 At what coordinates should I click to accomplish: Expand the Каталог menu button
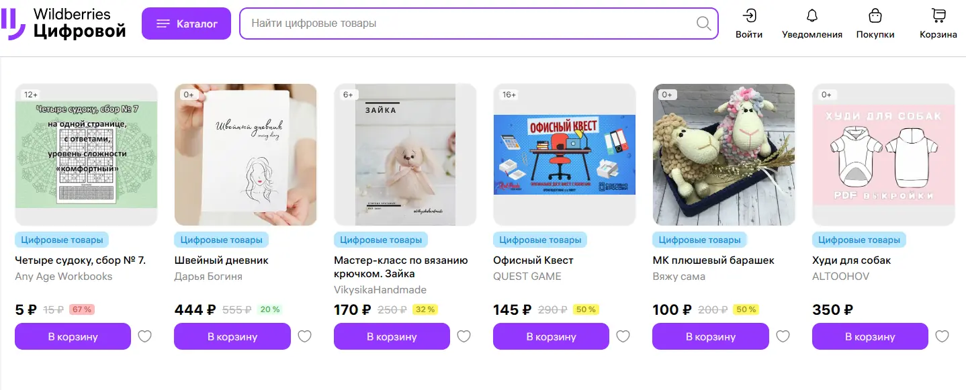pyautogui.click(x=186, y=23)
